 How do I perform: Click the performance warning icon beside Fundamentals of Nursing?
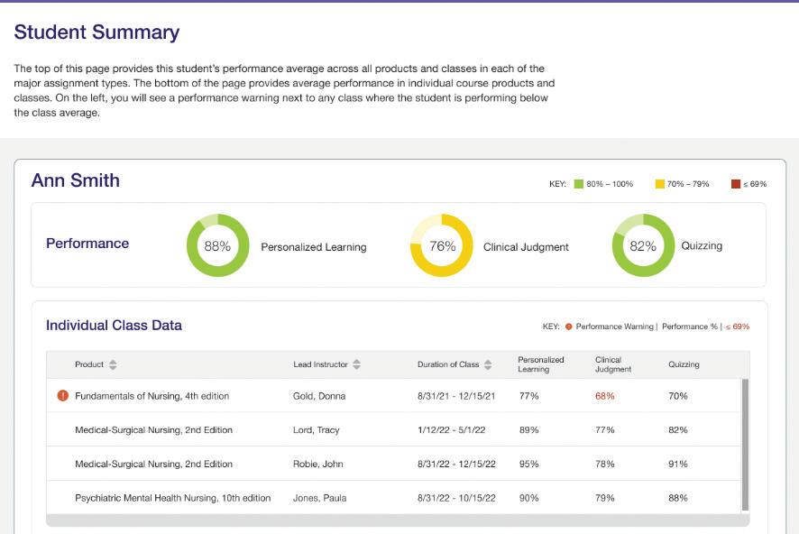click(x=62, y=396)
